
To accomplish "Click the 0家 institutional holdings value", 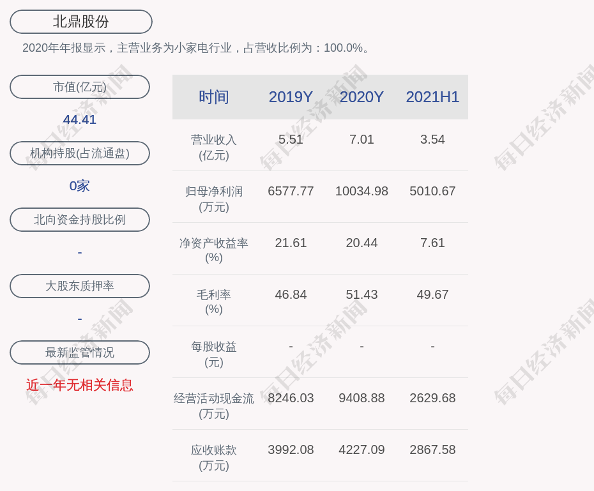I will click(80, 186).
